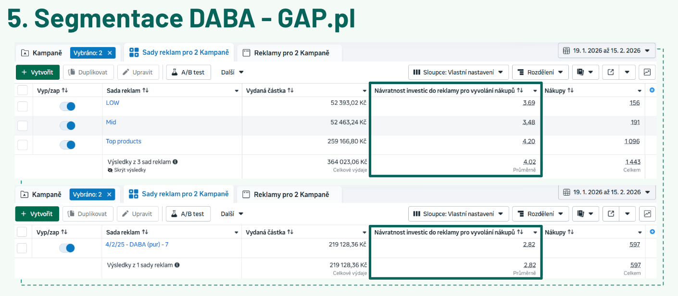Click the export icon in upper toolbar
This screenshot has width=678, height=296.
(x=611, y=72)
